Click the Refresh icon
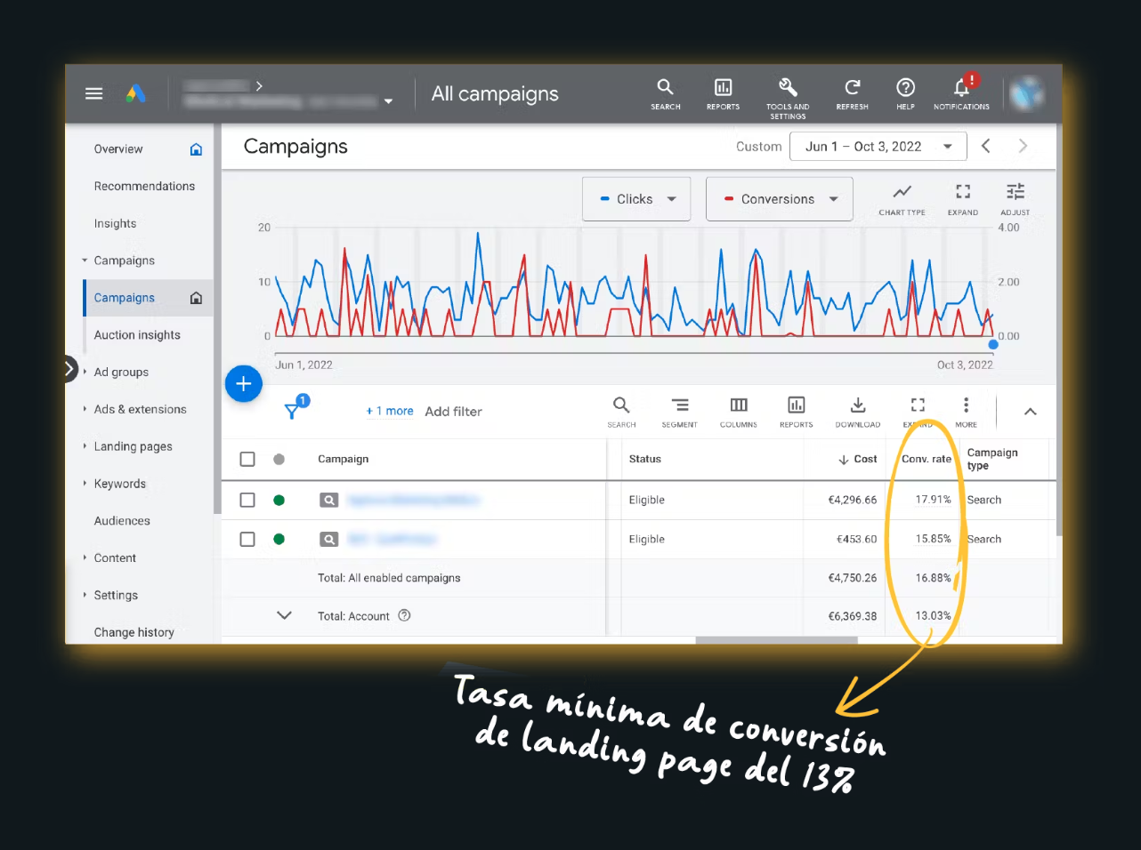 [x=852, y=88]
